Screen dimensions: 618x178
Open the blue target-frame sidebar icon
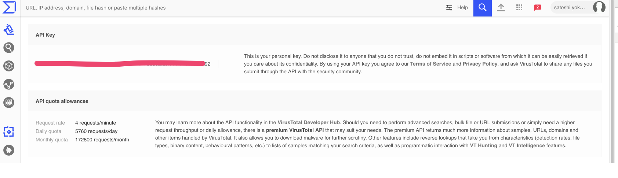pyautogui.click(x=9, y=132)
